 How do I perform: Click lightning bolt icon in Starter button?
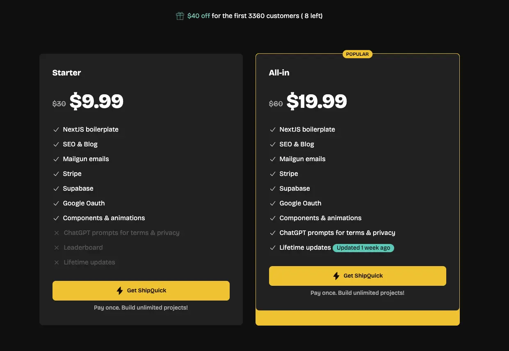coord(120,291)
